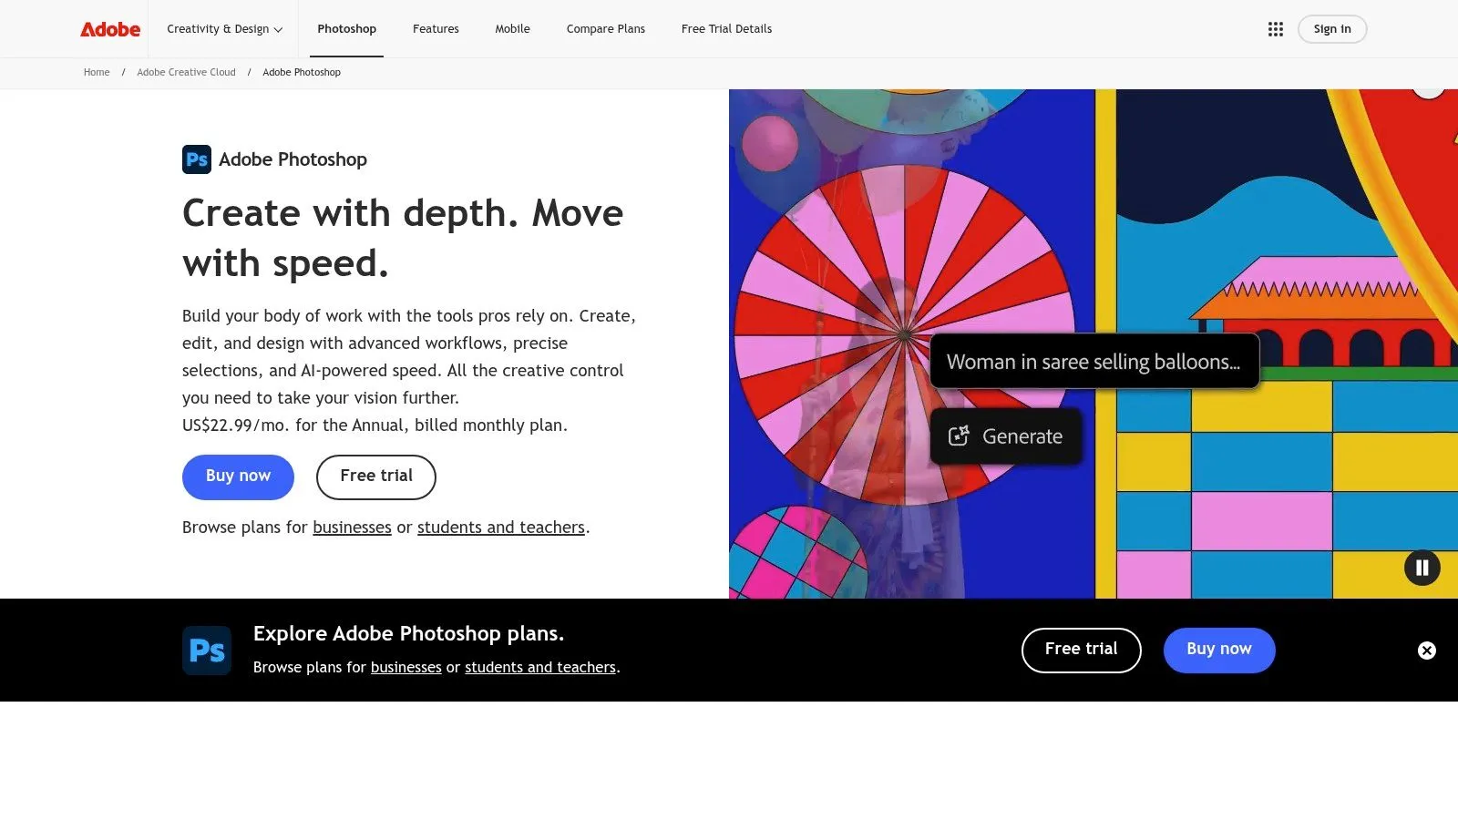Go to Home in the breadcrumb
The image size is (1458, 820).
(97, 73)
